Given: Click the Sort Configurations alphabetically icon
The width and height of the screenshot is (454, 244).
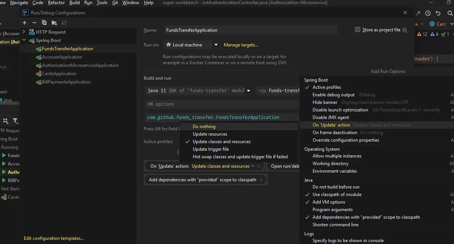Looking at the screenshot, I should click(64, 23).
